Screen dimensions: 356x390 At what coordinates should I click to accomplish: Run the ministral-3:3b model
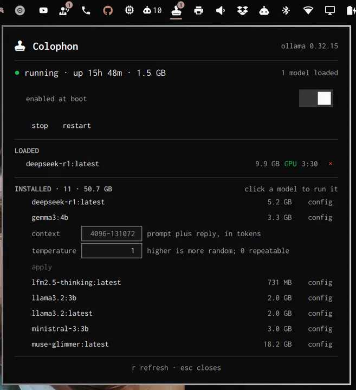(x=60, y=329)
